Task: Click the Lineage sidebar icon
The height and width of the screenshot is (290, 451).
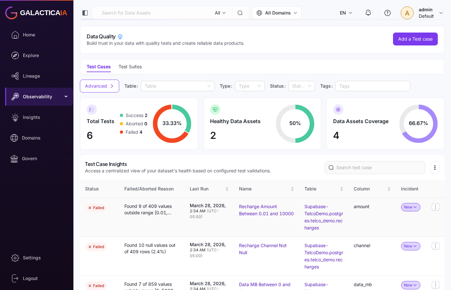Action: pos(15,76)
